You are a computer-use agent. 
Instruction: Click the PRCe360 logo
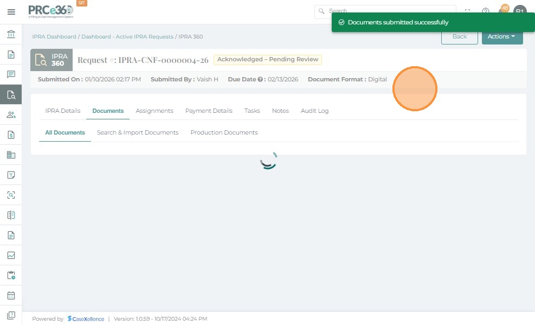pyautogui.click(x=51, y=11)
